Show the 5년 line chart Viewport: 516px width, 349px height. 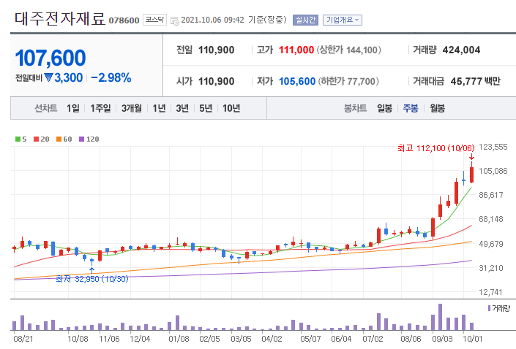[206, 108]
